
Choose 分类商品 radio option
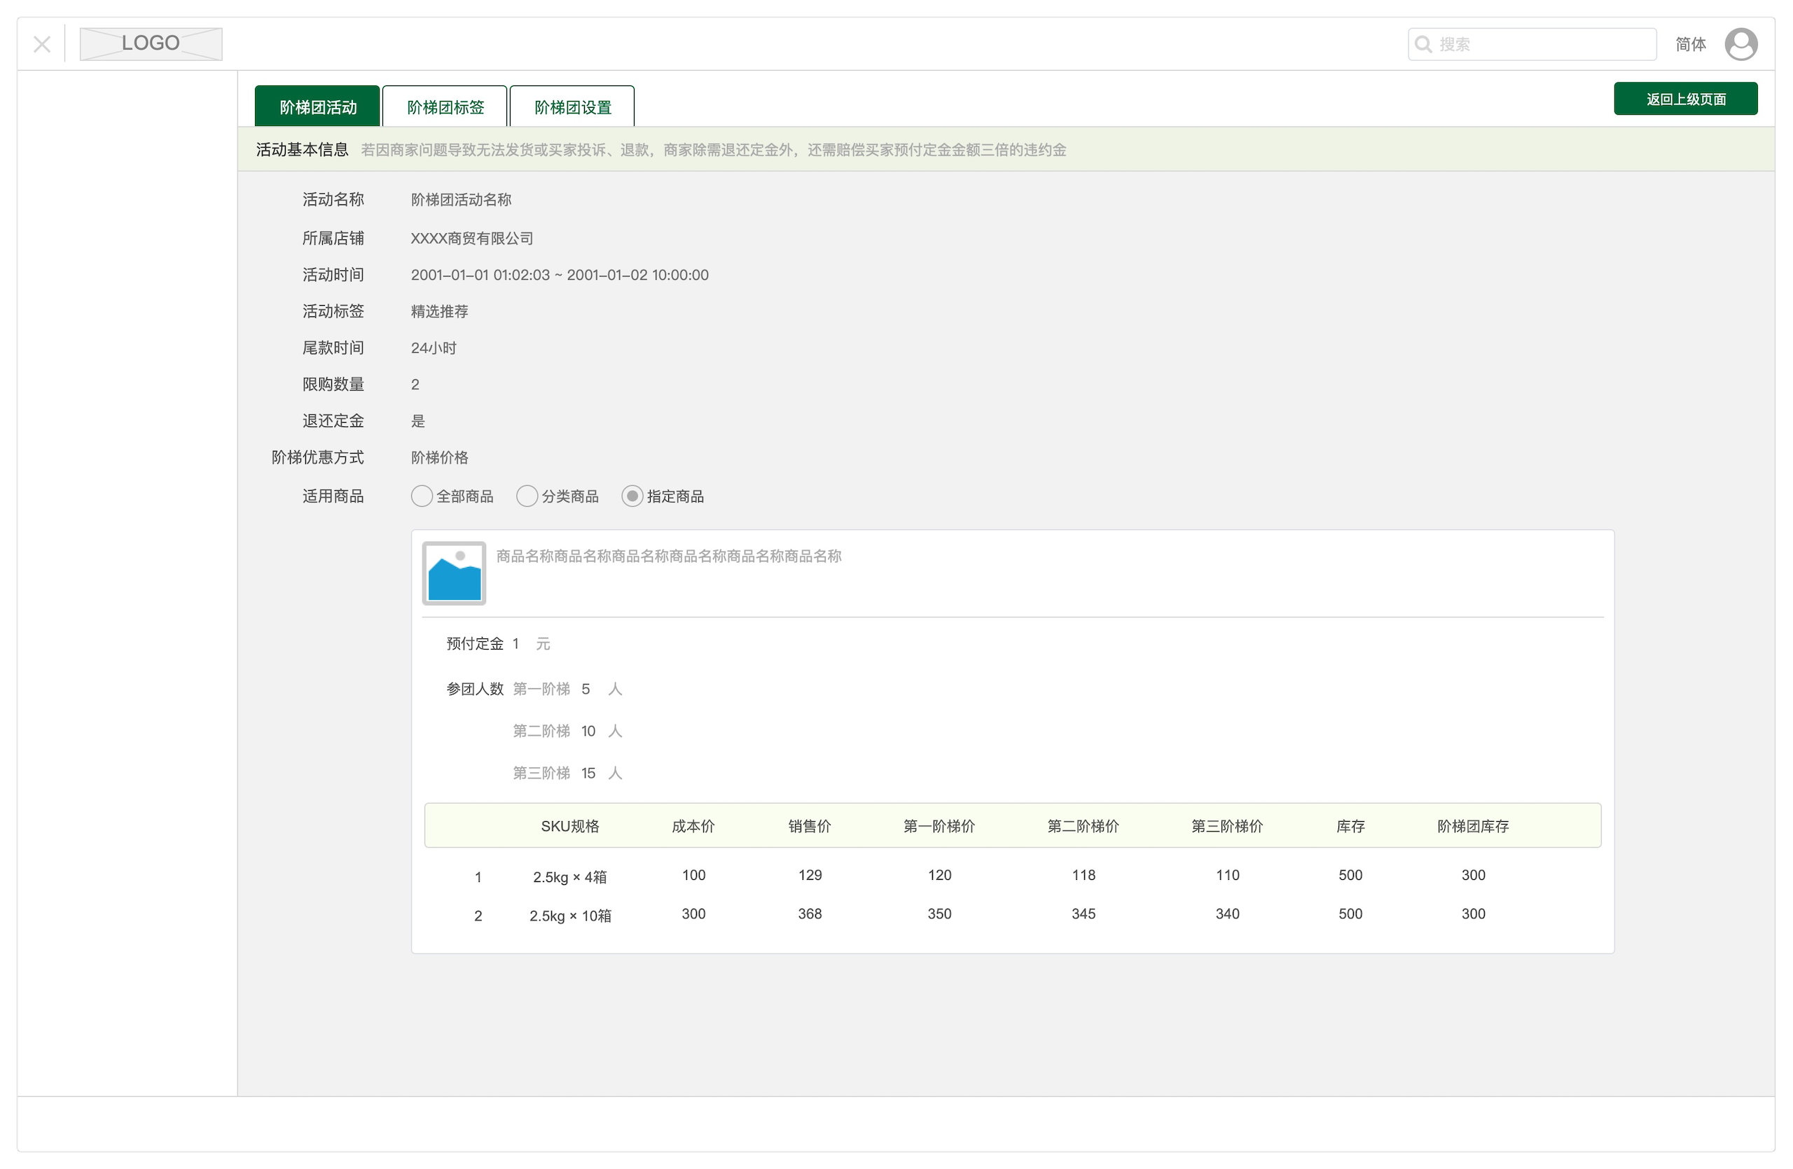coord(558,496)
